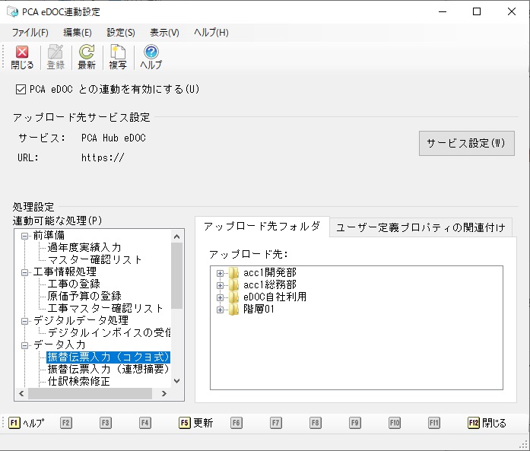Select 過年度実績入力 in the tree
This screenshot has height=451, width=530.
(84, 247)
